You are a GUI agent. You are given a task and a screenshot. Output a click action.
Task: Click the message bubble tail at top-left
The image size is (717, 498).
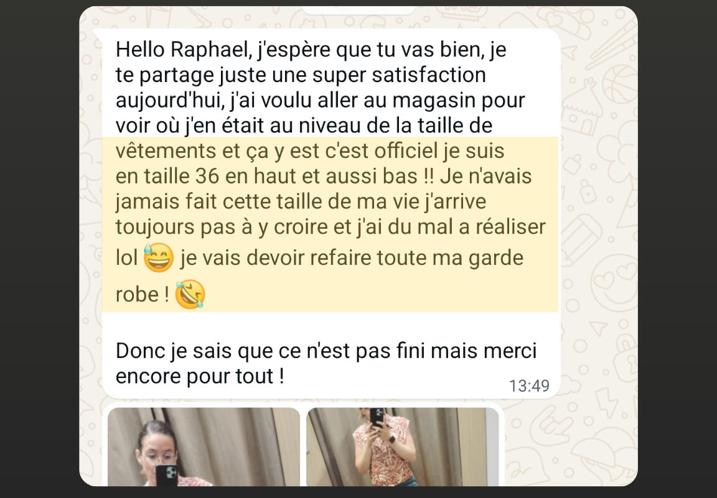click(97, 34)
